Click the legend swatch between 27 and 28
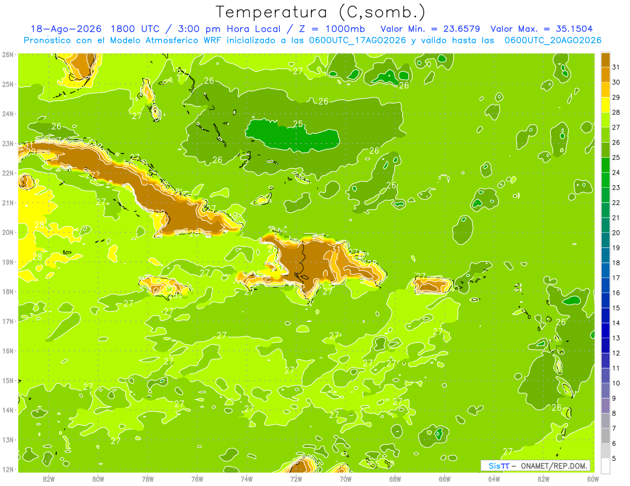630x486 pixels. [605, 120]
